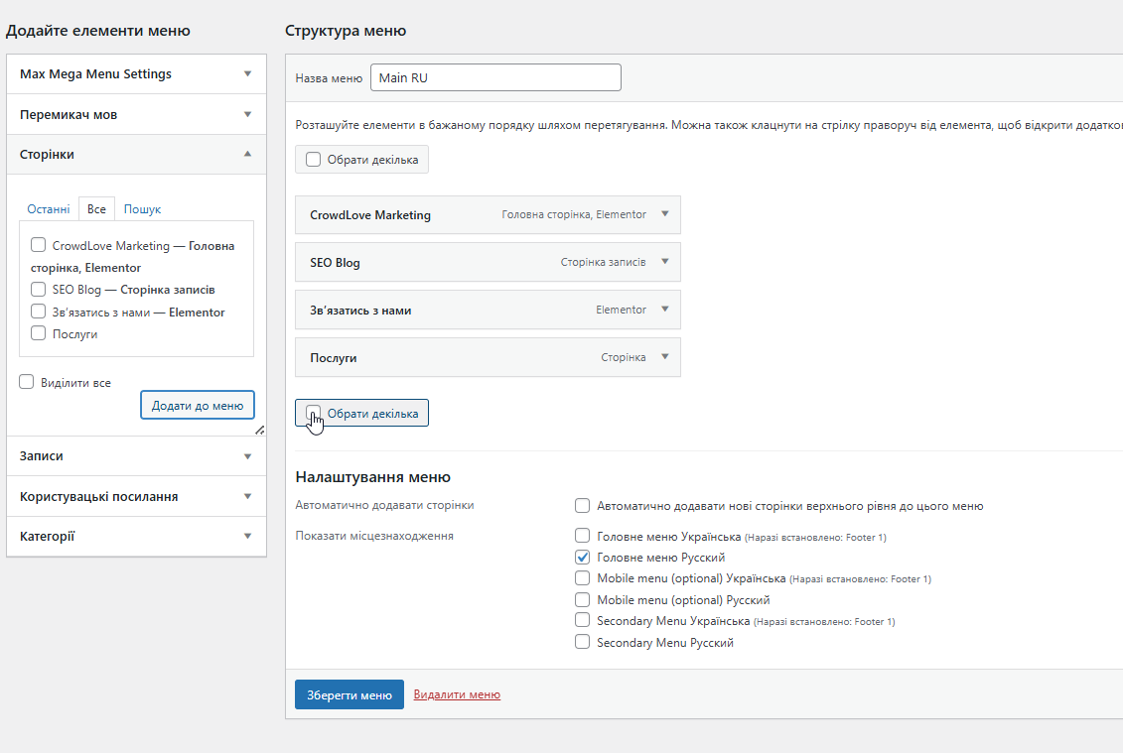
Task: Expand the Max Mega Menu Settings panel
Action: pyautogui.click(x=247, y=74)
